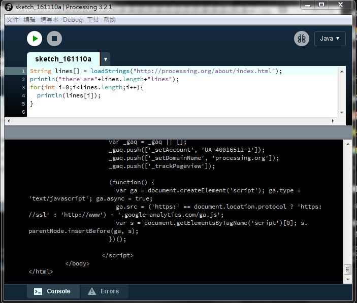Open the tab options arrow menu
The width and height of the screenshot is (357, 303).
(106, 59)
